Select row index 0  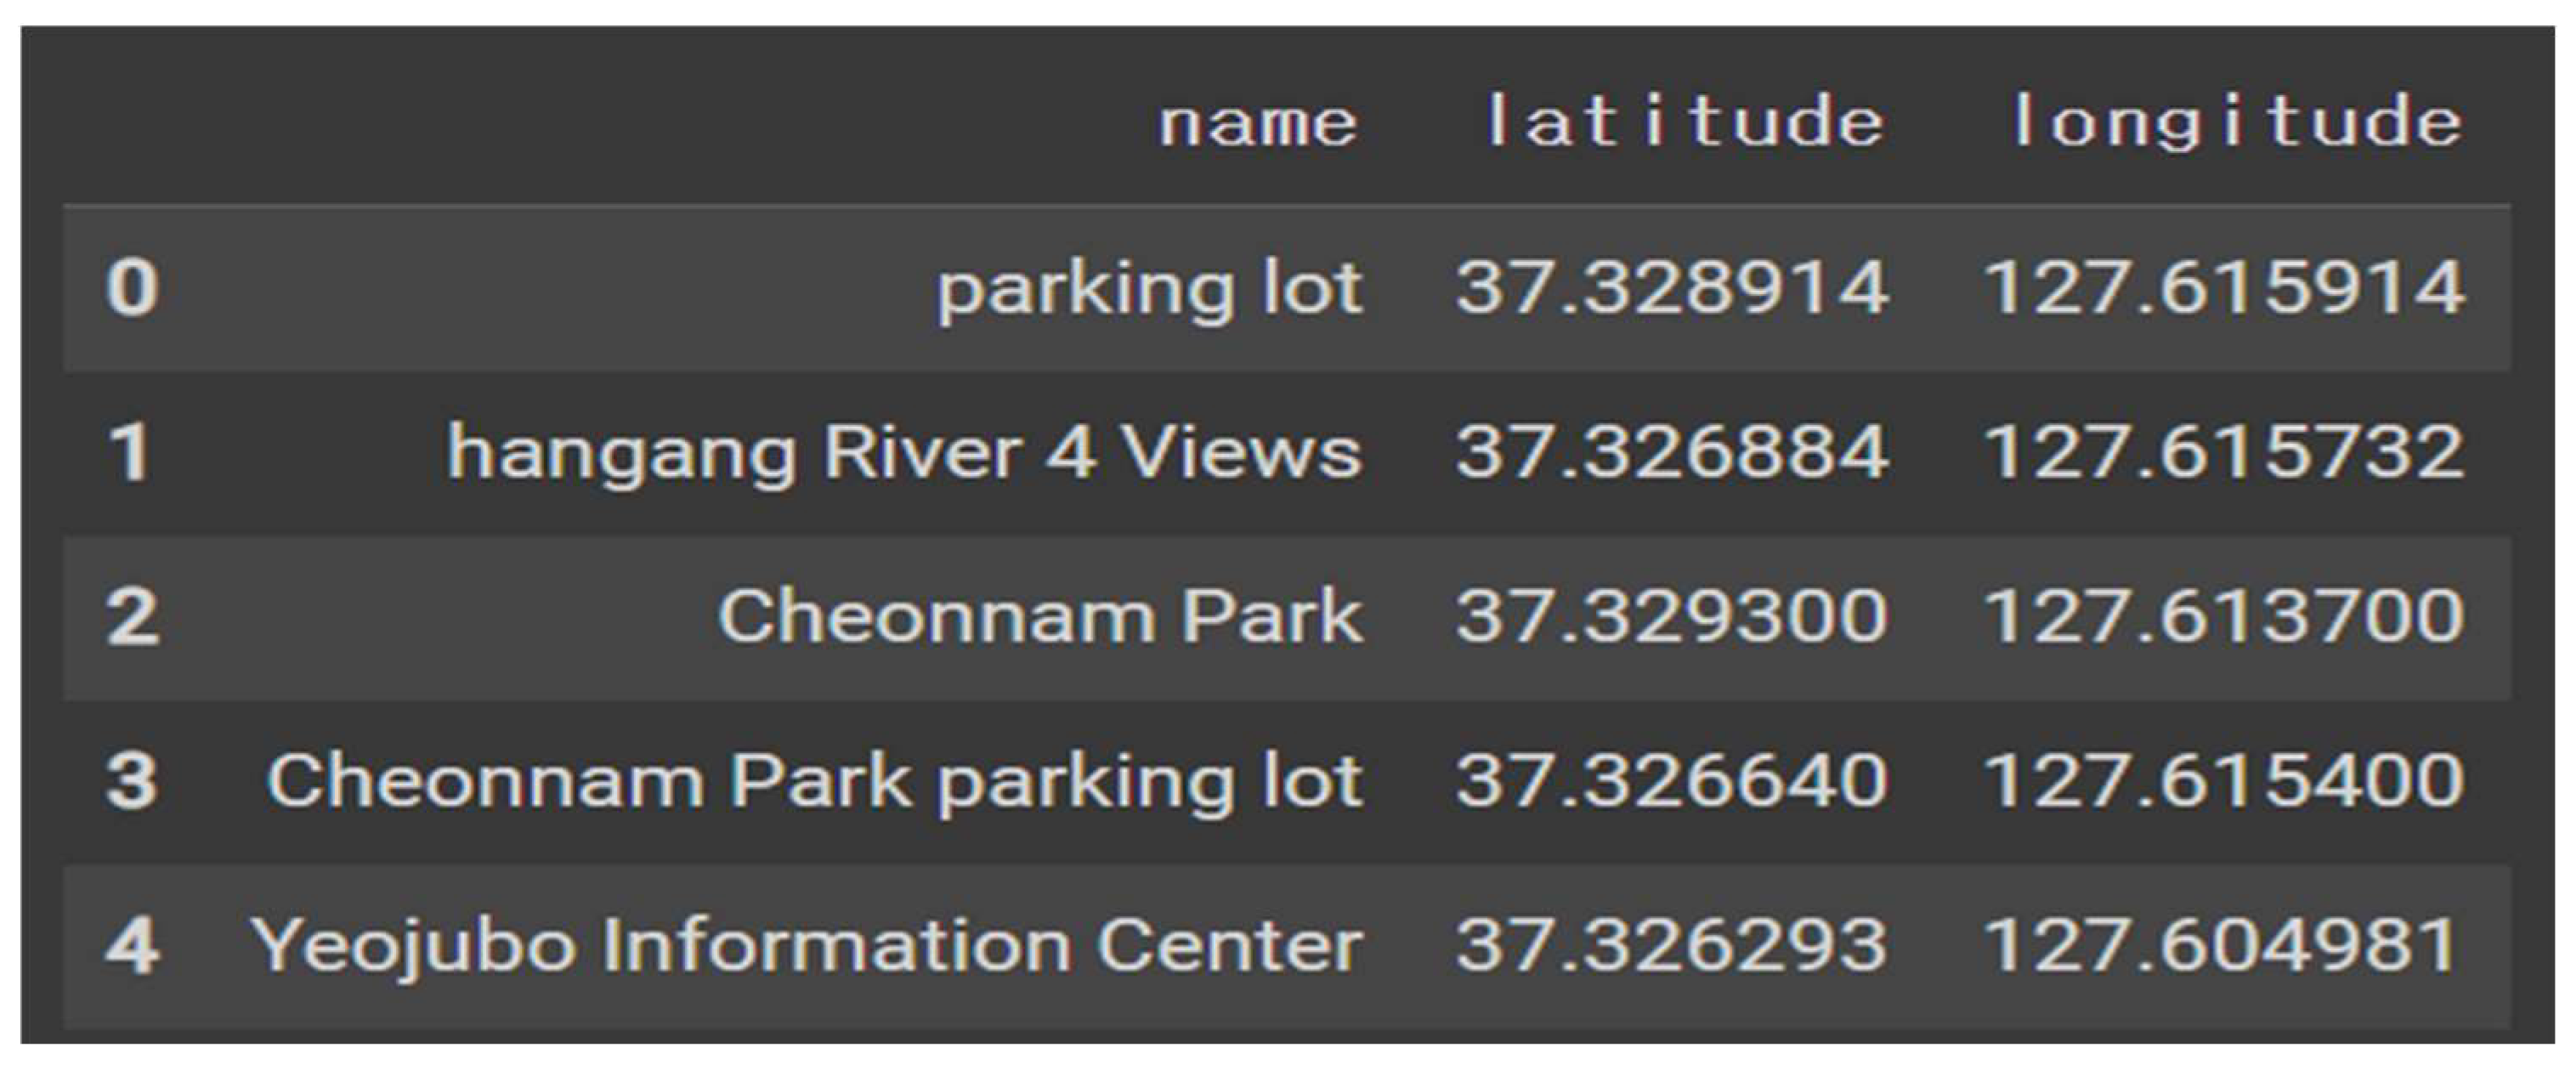(x=132, y=288)
